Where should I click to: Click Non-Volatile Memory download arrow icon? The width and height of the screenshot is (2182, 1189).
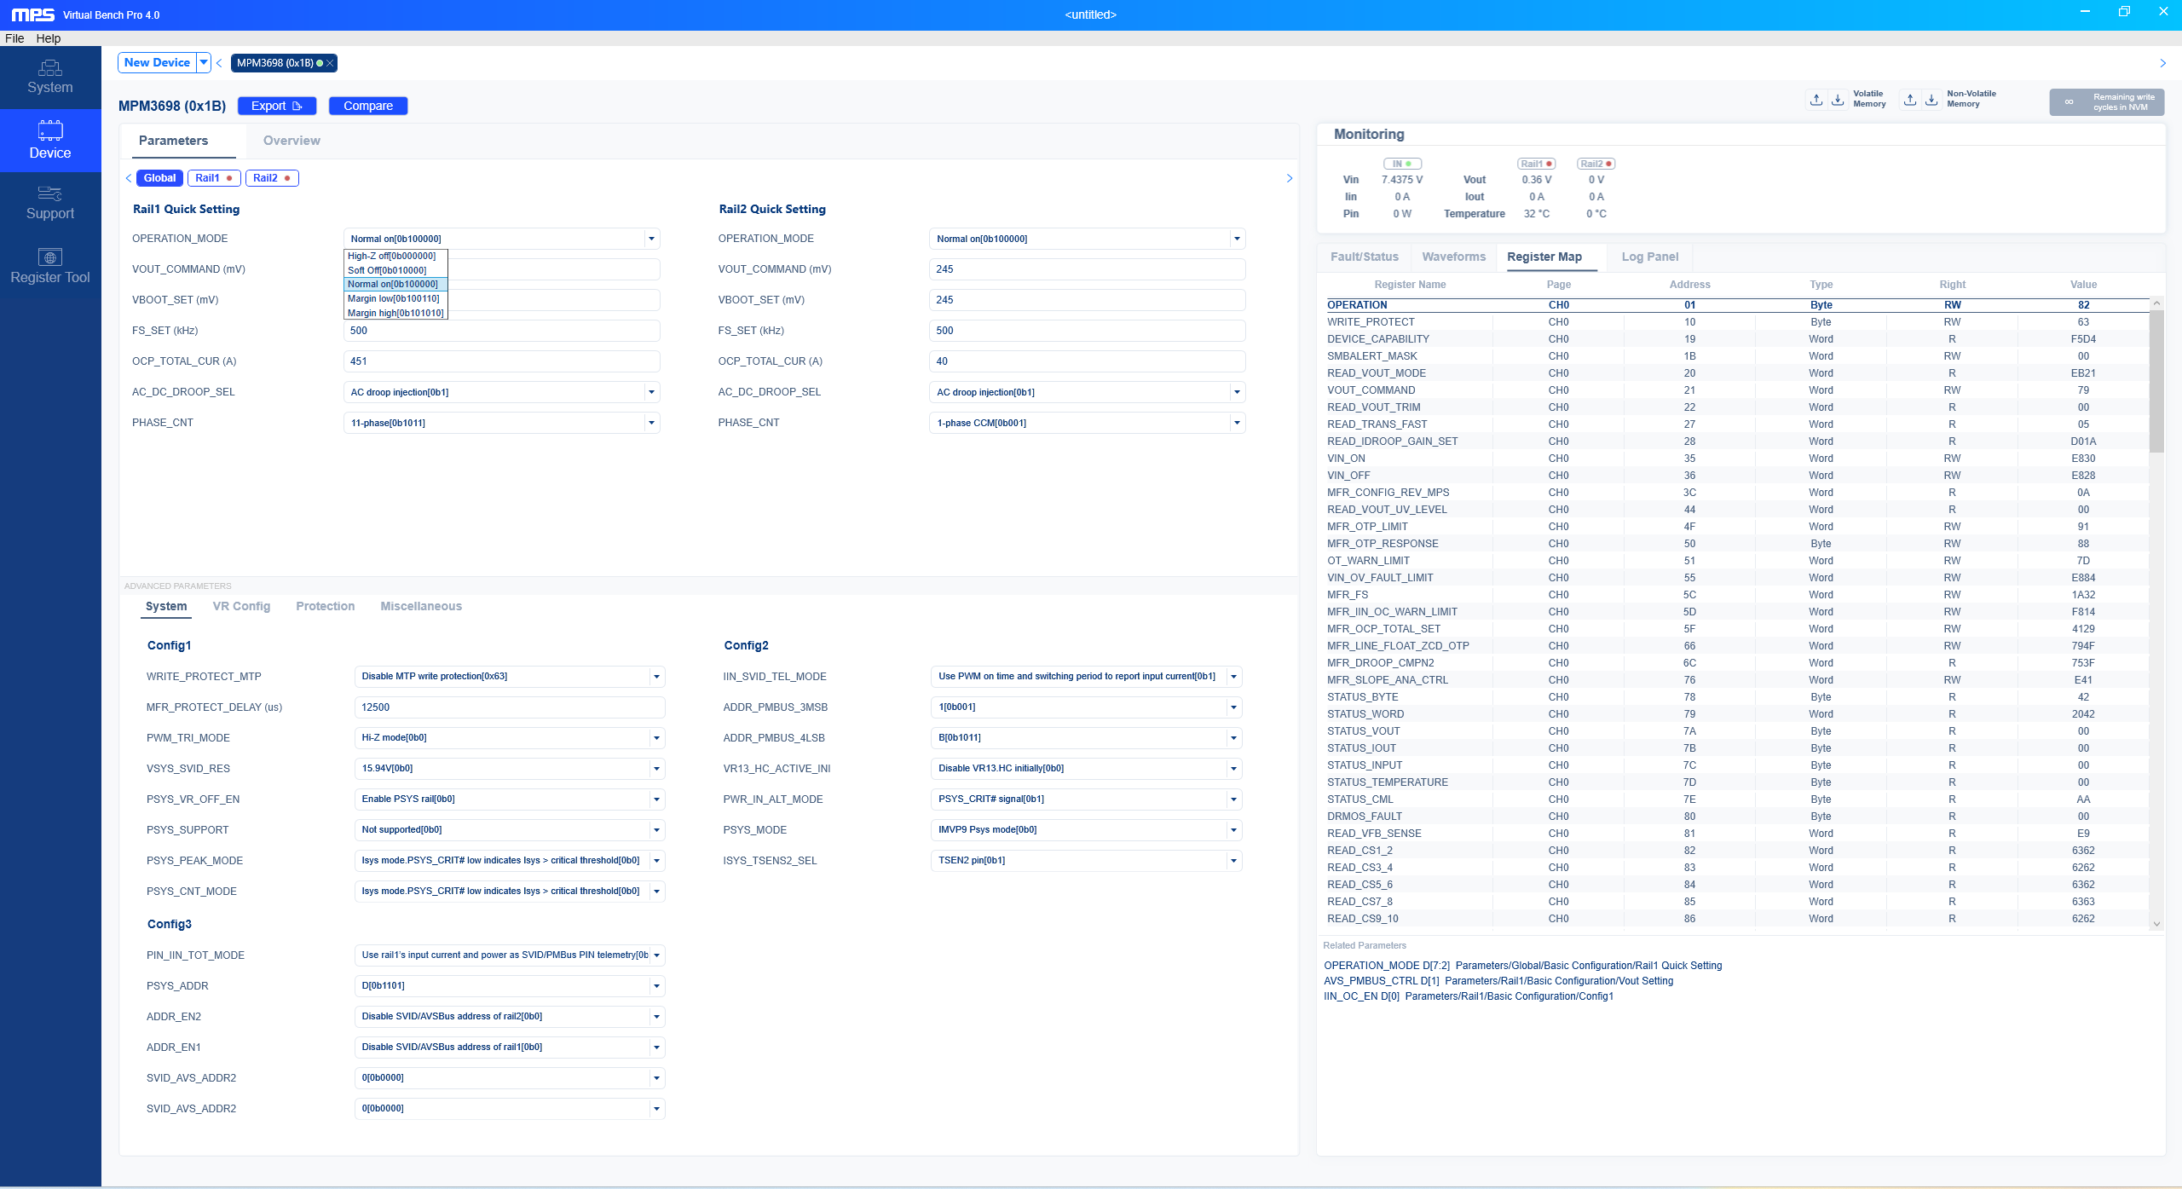tap(1931, 100)
